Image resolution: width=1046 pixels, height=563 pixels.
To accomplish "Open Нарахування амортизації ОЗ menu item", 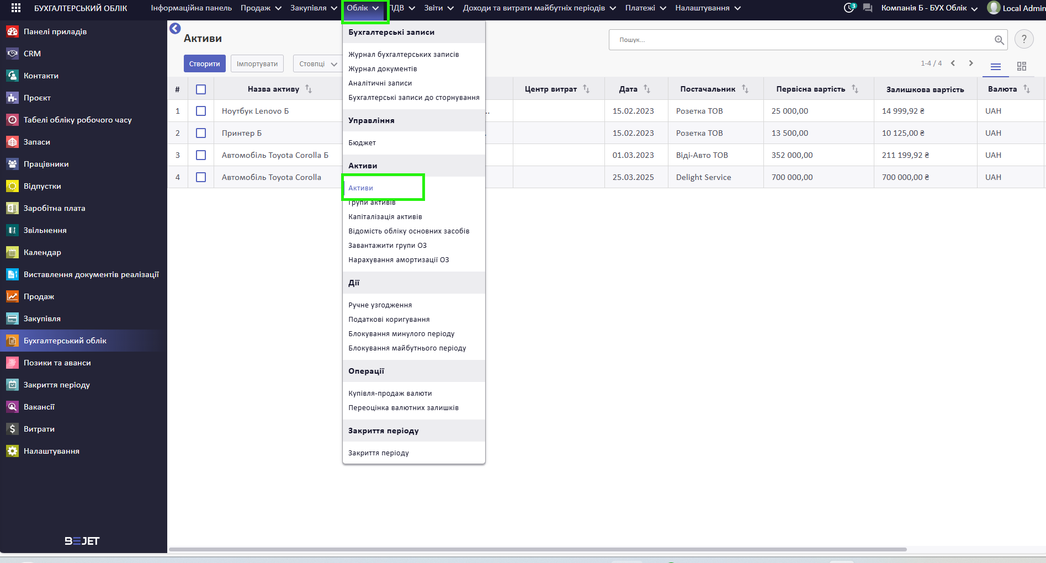I will point(399,259).
